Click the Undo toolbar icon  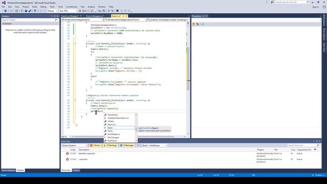point(35,11)
